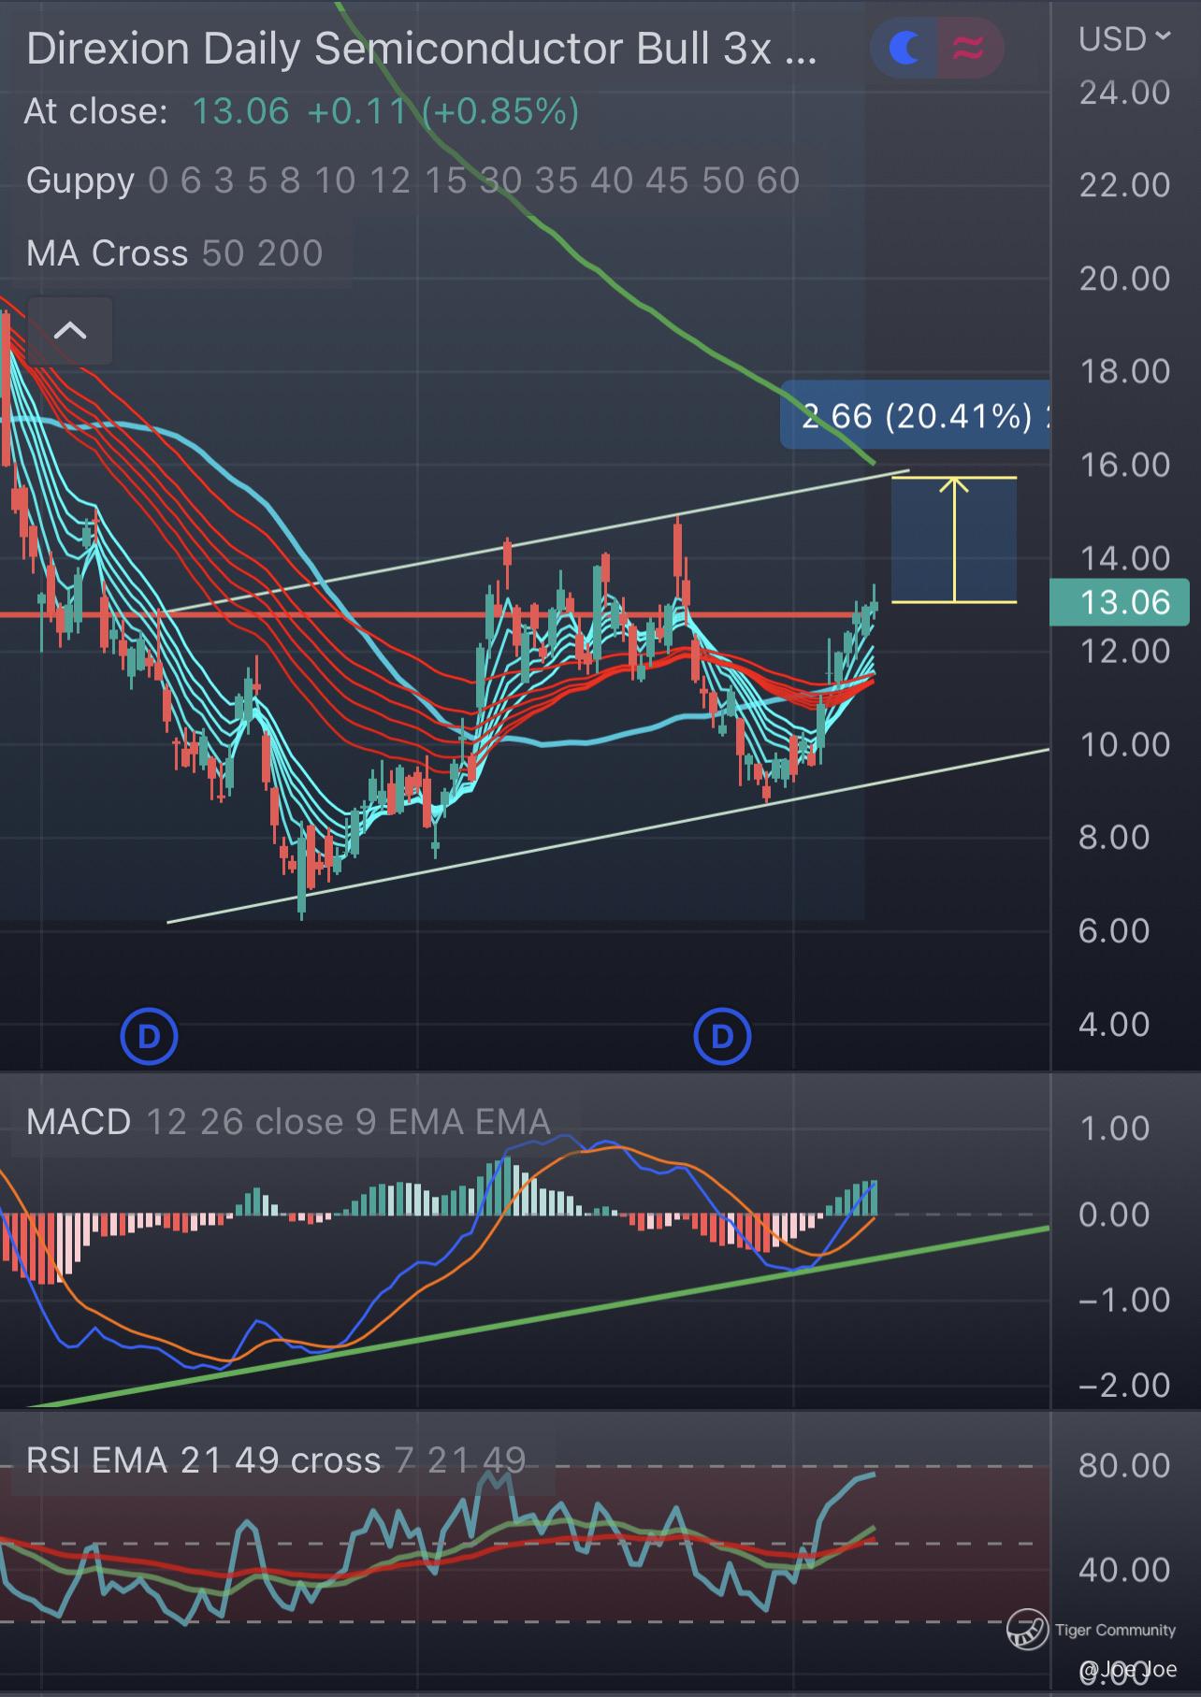Tap the 4.00 price axis label
Image resolution: width=1201 pixels, height=1697 pixels.
[1114, 1024]
